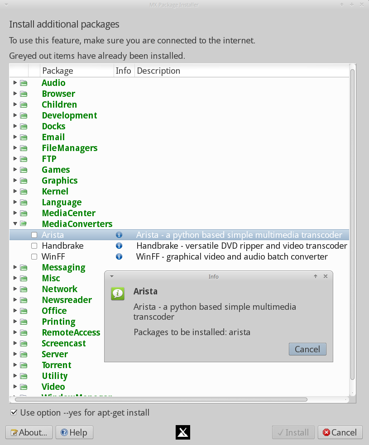
Task: Click the Children category folder icon
Action: (24, 105)
